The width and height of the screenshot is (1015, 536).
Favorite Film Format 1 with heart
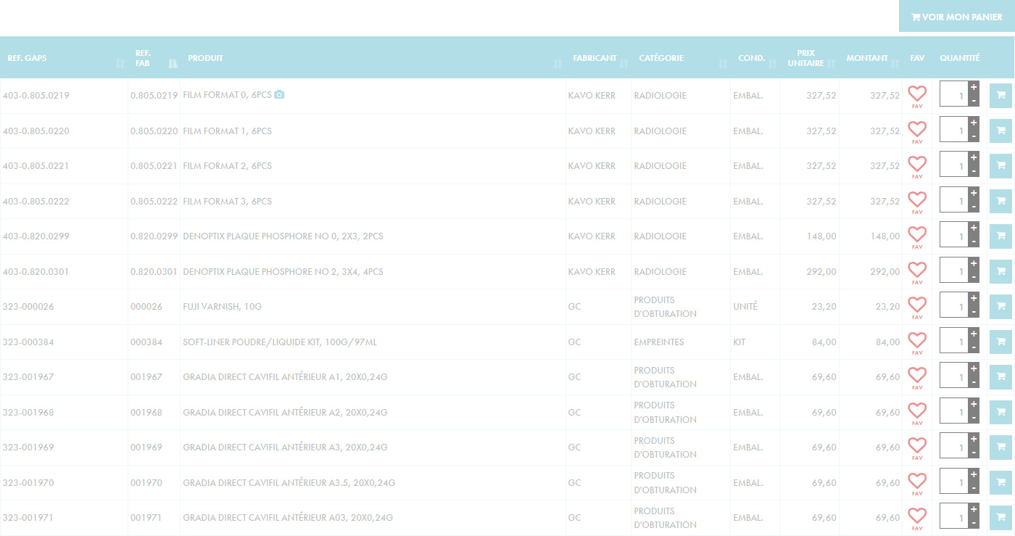[x=917, y=129]
